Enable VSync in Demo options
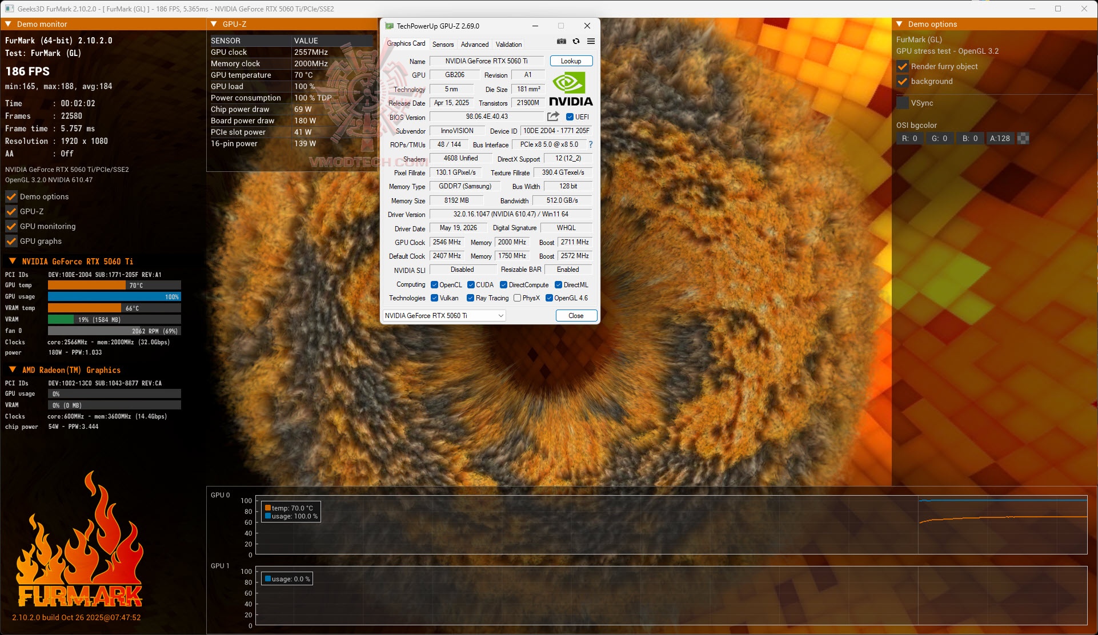The image size is (1098, 635). pyautogui.click(x=903, y=103)
